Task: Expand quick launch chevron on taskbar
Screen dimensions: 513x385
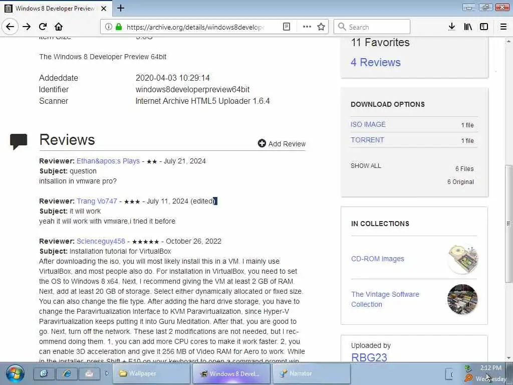Action: (x=107, y=373)
